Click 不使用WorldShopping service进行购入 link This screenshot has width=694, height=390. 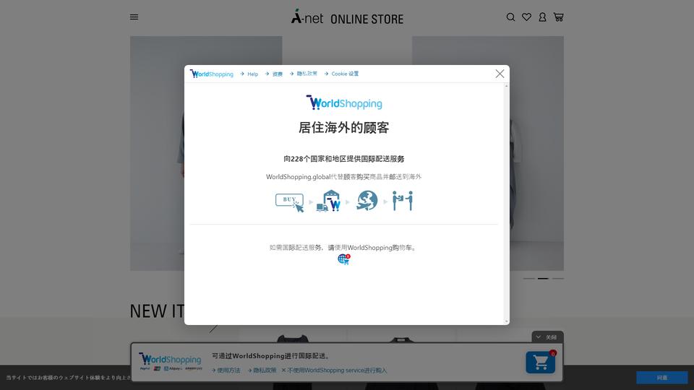334,370
